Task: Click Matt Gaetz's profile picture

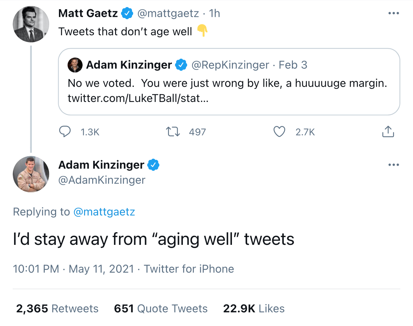Action: pyautogui.click(x=31, y=24)
